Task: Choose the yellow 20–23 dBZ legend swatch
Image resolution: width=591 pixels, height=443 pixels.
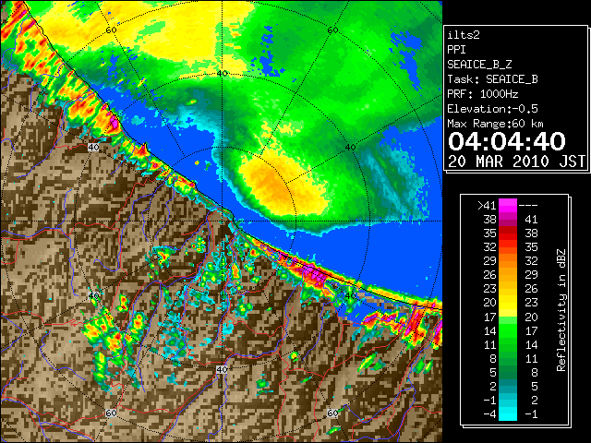Action: 508,303
